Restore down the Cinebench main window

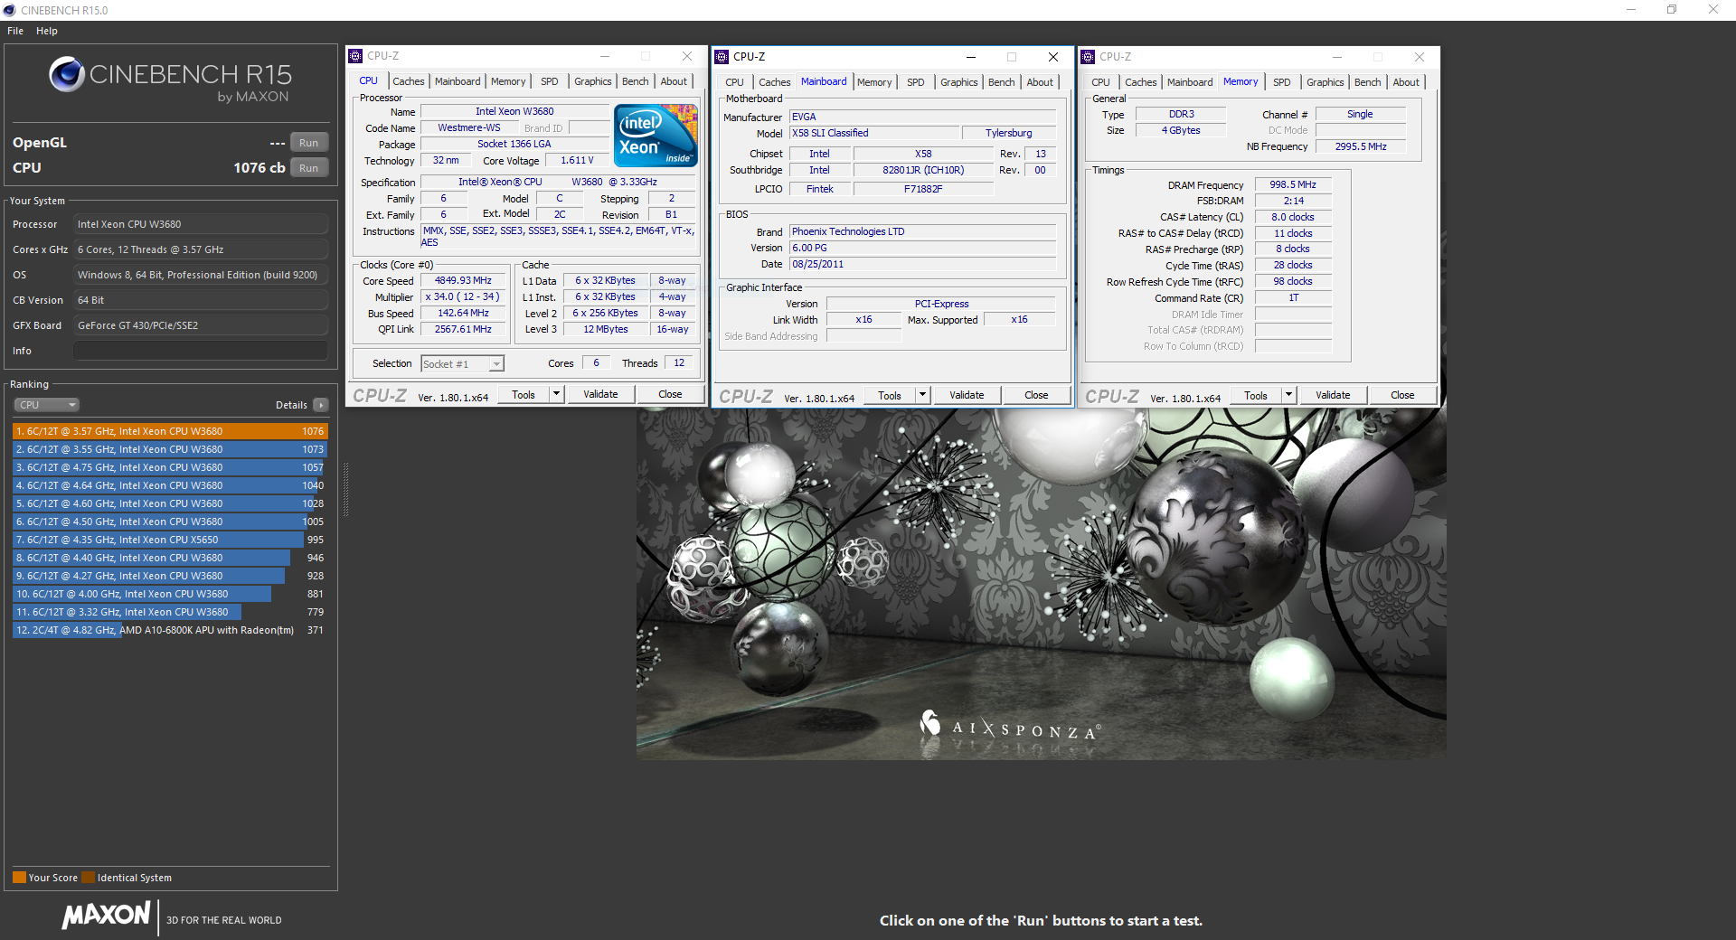click(x=1672, y=10)
